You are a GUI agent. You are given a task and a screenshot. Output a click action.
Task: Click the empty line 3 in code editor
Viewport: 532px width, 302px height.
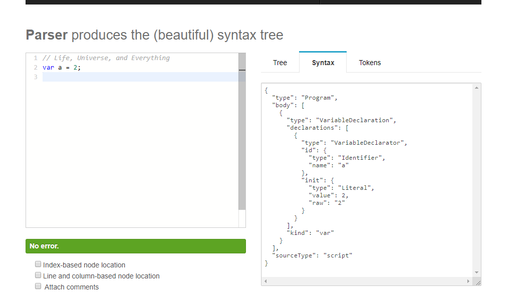click(x=140, y=77)
